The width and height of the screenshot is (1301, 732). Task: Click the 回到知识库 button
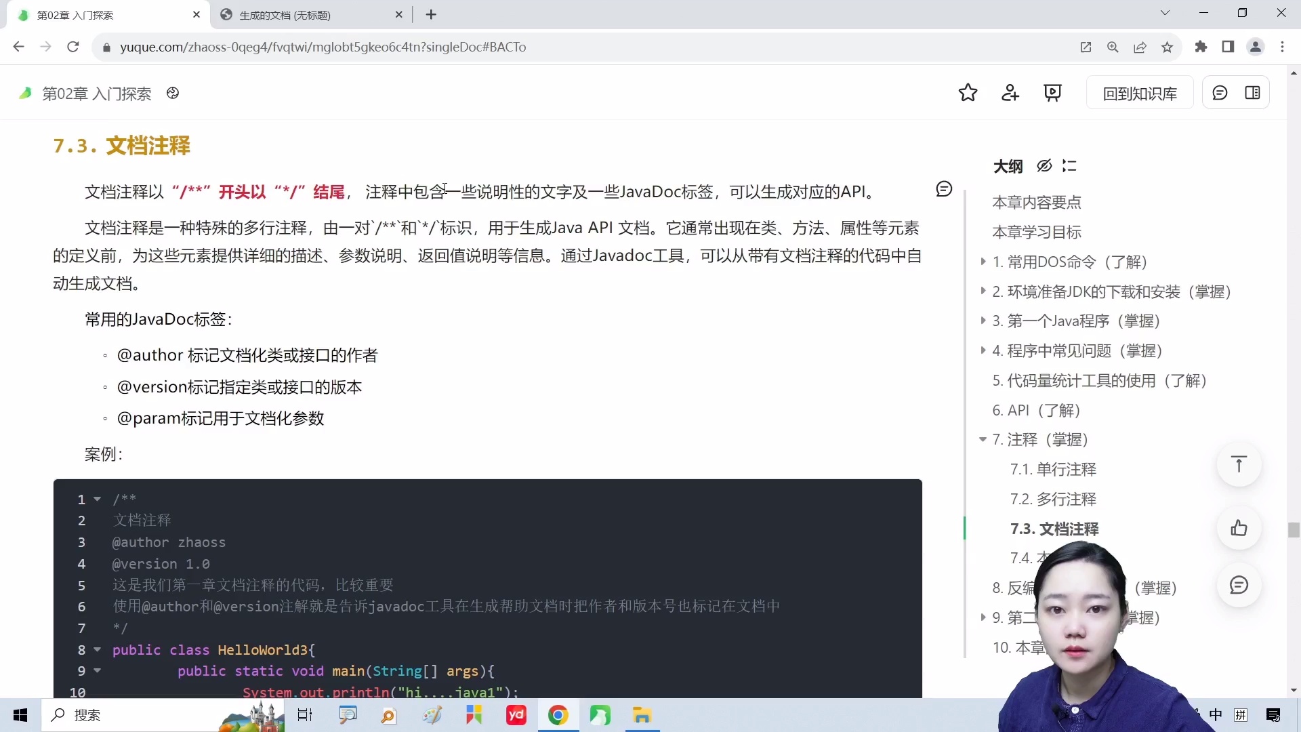click(1139, 93)
